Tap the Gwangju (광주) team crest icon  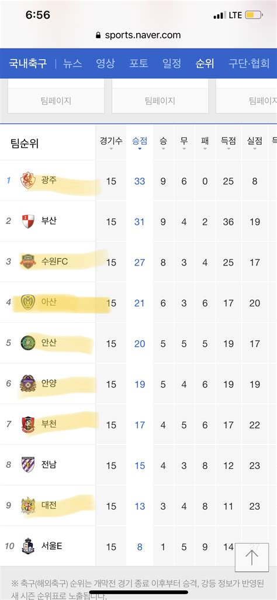coord(28,181)
